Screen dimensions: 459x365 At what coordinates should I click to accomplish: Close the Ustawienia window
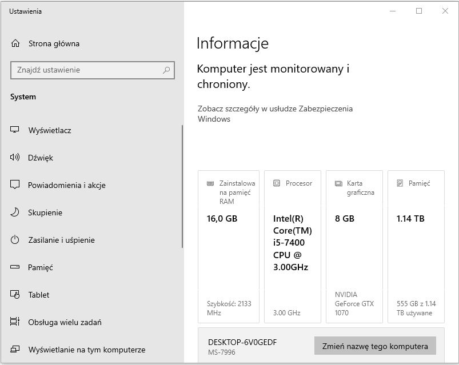point(445,11)
